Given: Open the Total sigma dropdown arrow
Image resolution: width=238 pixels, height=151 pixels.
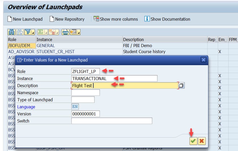Looking at the screenshot, I should [46, 32].
